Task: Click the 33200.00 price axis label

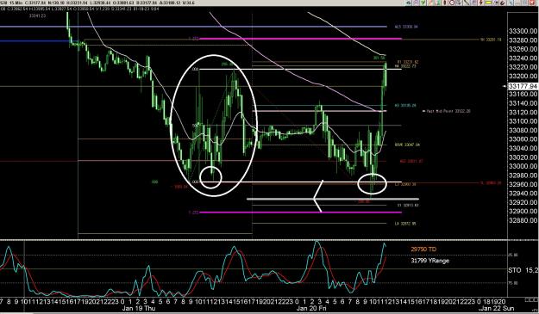Action: point(523,76)
